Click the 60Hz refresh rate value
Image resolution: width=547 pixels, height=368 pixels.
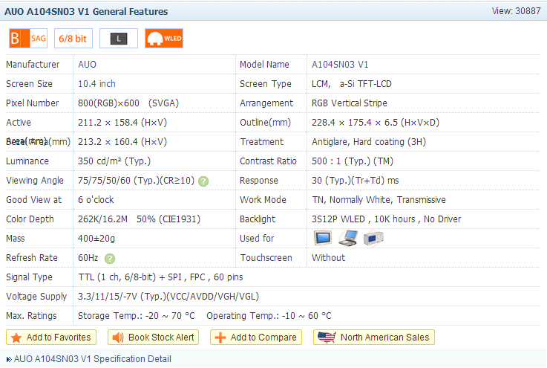click(88, 258)
